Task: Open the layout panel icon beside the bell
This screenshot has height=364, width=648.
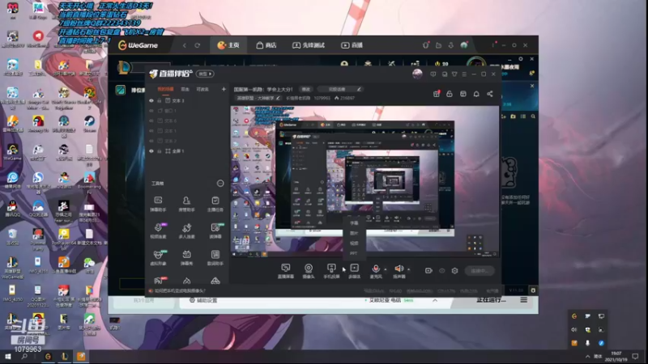Action: pyautogui.click(x=463, y=94)
